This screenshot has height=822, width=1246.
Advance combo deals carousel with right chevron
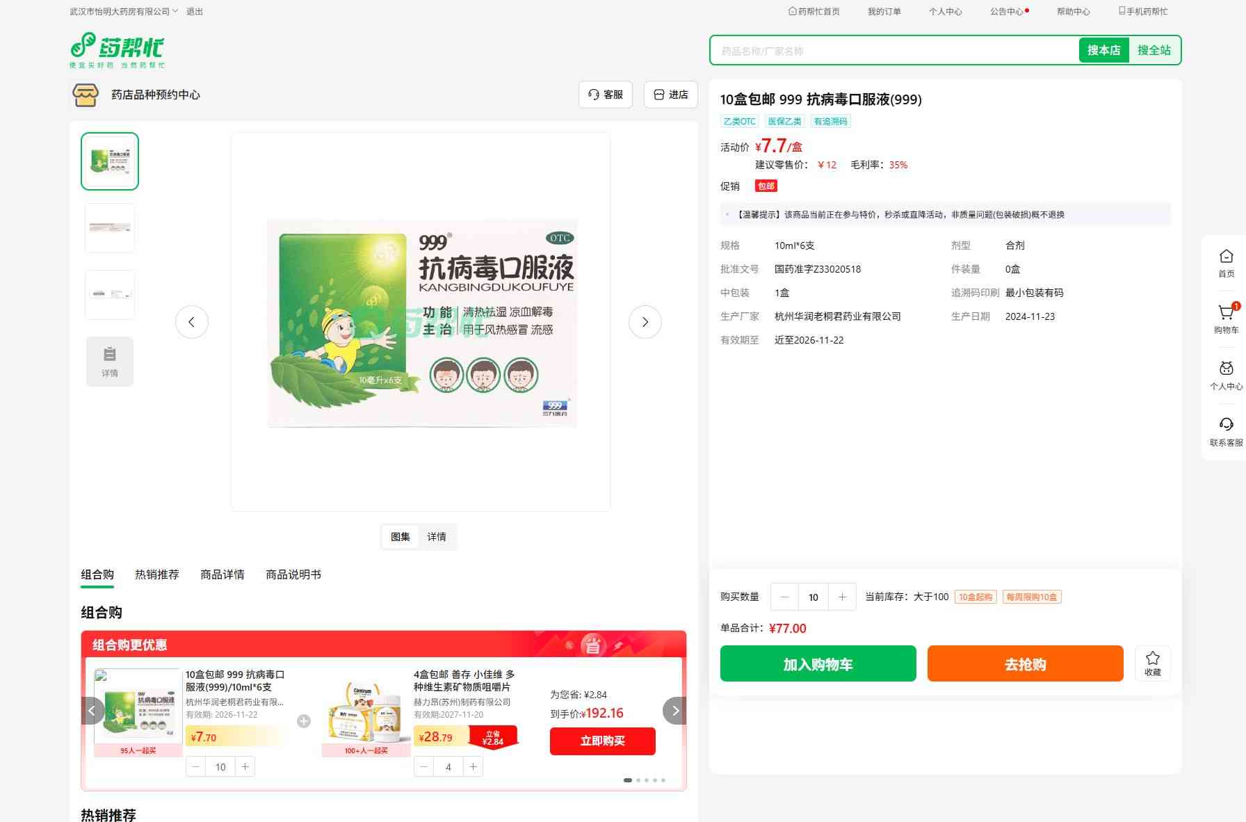pos(674,711)
